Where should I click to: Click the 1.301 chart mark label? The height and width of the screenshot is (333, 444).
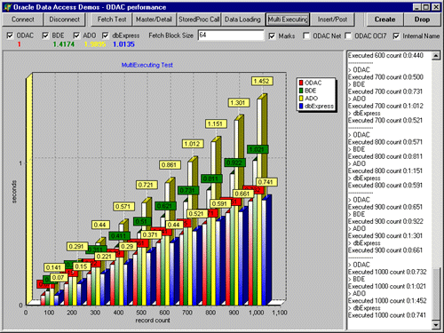[x=239, y=103]
